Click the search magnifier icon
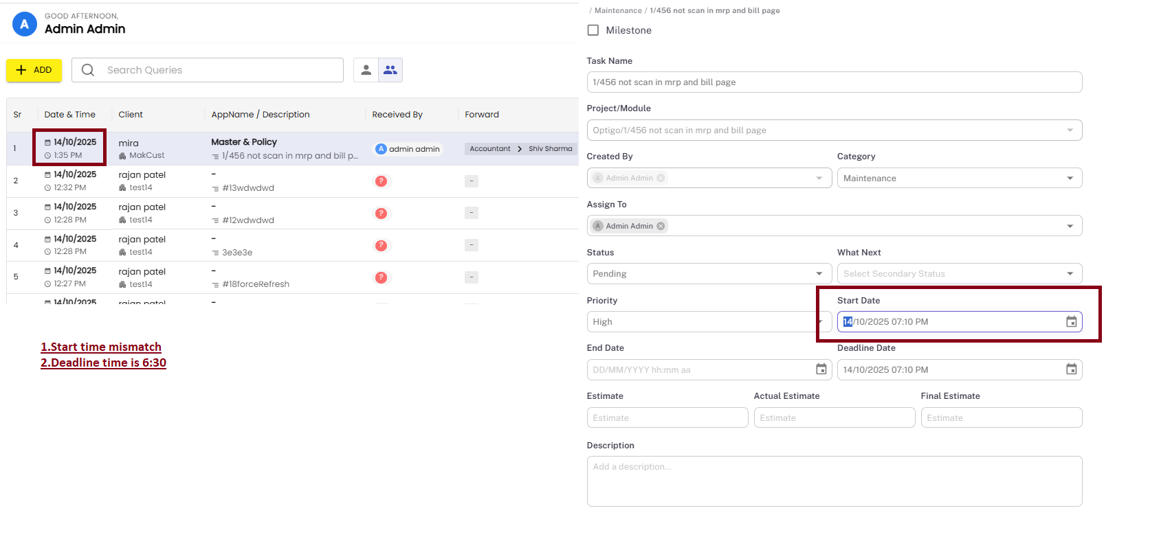 click(88, 70)
